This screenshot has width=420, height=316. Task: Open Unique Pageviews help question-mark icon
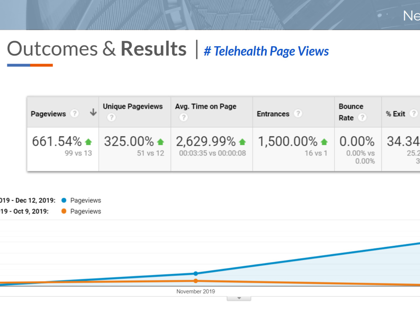(x=111, y=117)
